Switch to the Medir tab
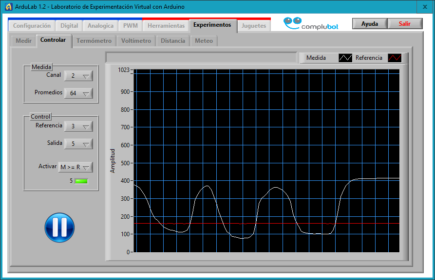Image resolution: width=435 pixels, height=280 pixels. (23, 41)
